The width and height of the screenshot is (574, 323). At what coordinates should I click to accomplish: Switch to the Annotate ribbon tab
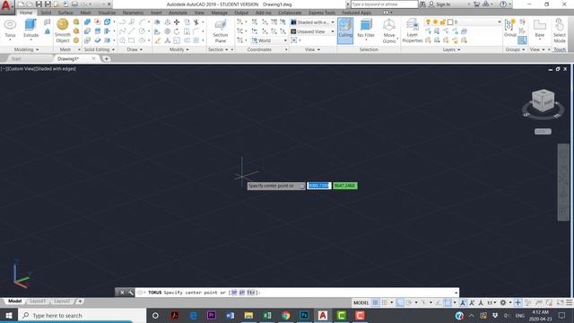coord(178,13)
